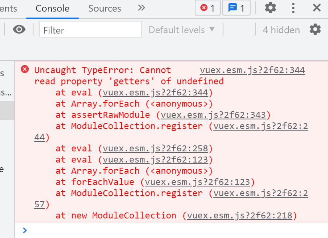
Task: Open forEachValue vuex.esm.js?2f62:123 link
Action: click(198, 182)
